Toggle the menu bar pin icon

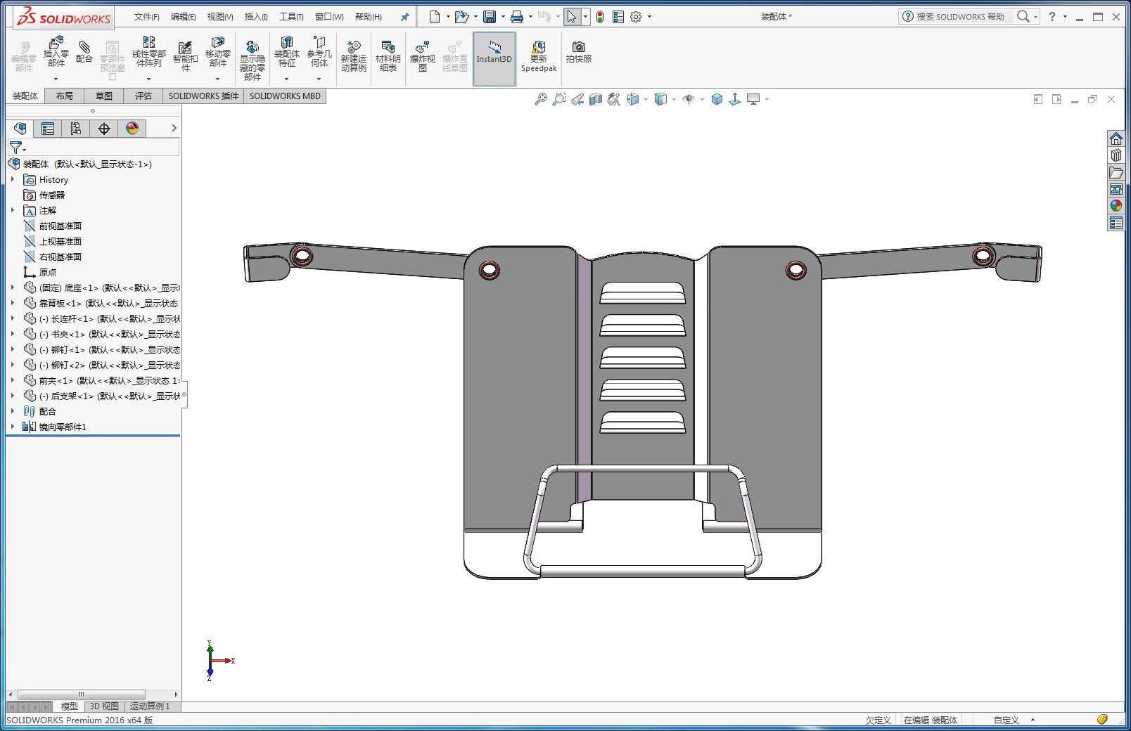click(404, 17)
